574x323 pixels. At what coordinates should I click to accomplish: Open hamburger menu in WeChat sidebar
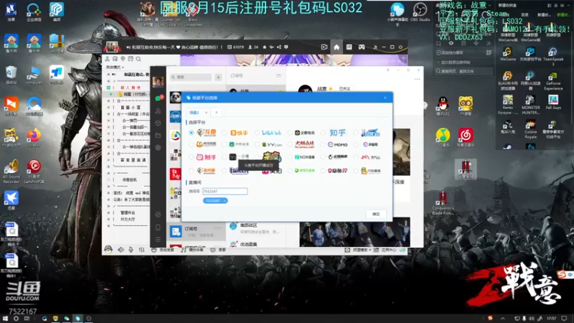tap(158, 240)
